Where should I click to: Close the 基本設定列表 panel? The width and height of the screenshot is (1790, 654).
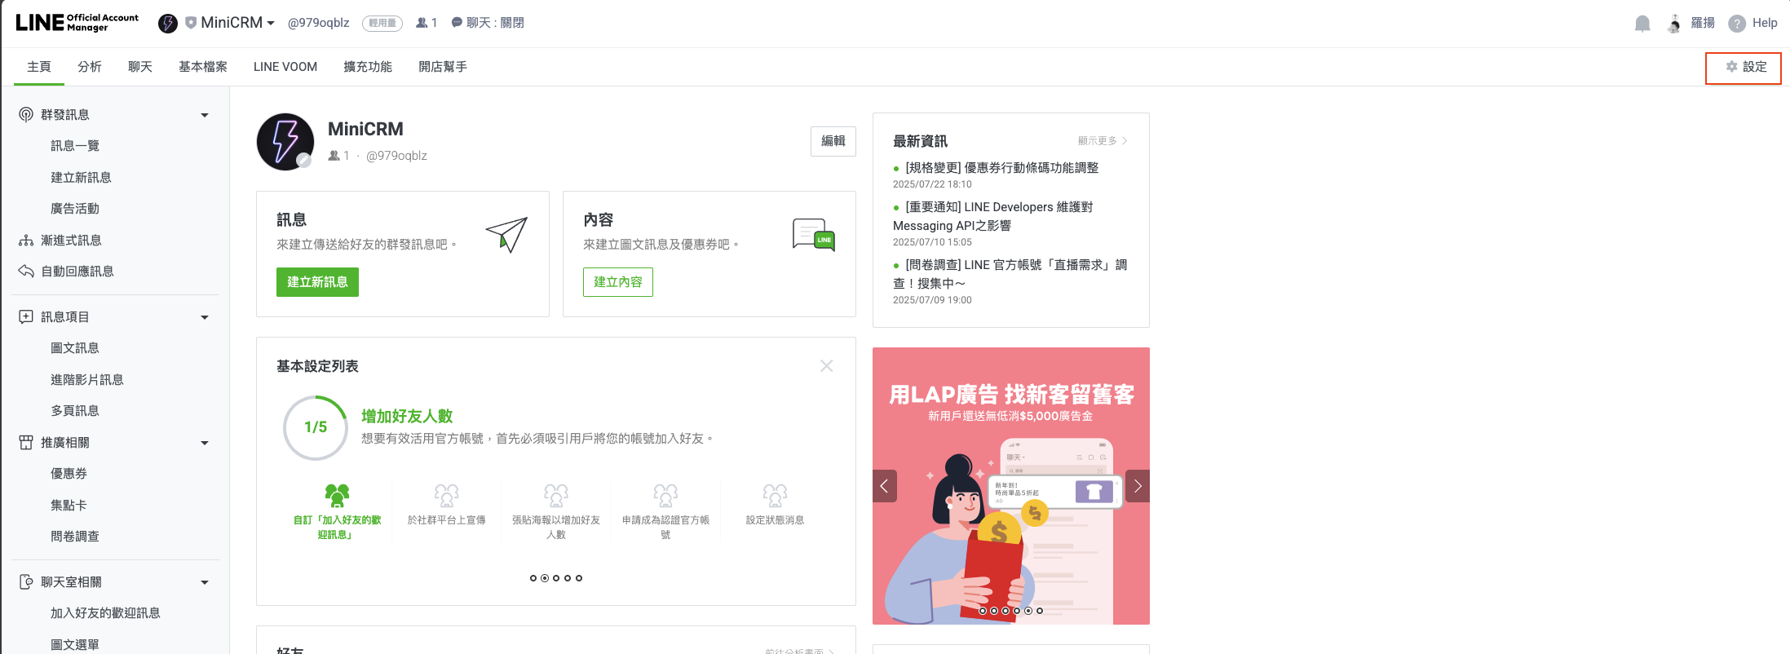(826, 366)
